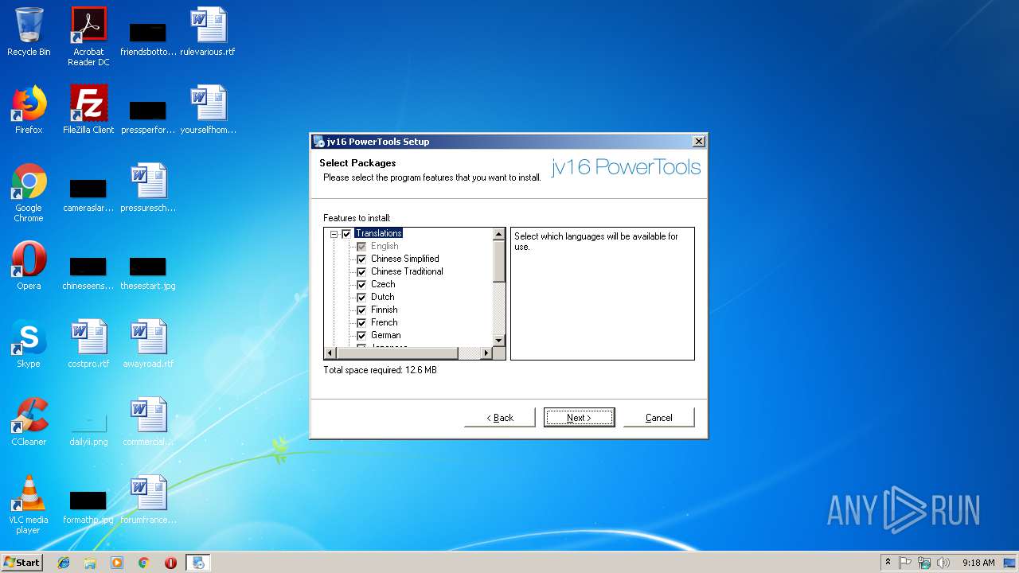Open Windows Explorer taskbar icon
Screen dimensions: 1019x573
[90, 563]
